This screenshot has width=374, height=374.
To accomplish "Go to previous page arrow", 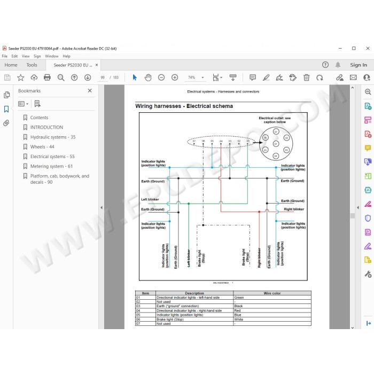I will (74, 77).
